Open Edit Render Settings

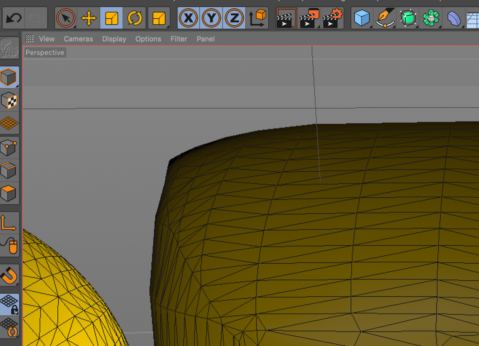(332, 18)
